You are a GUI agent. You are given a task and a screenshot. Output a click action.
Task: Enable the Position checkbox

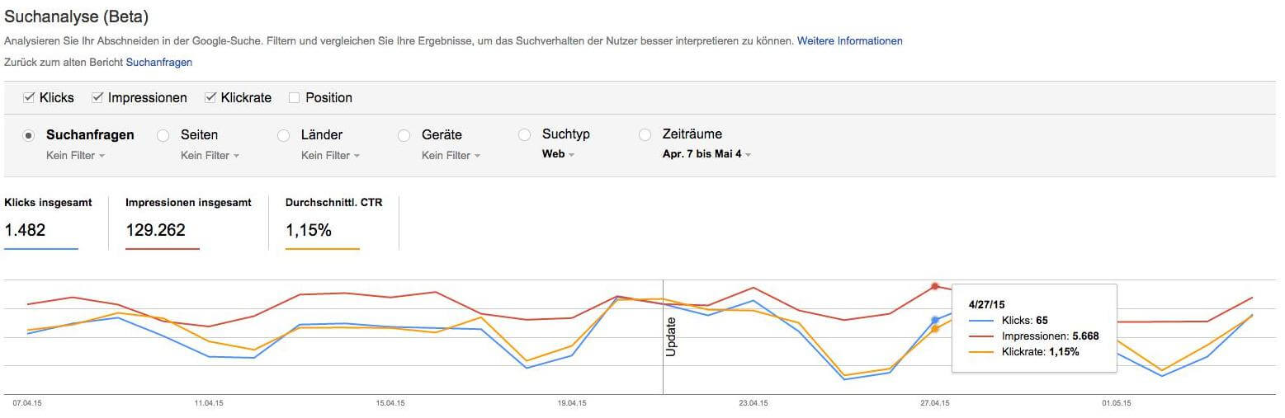(x=294, y=98)
